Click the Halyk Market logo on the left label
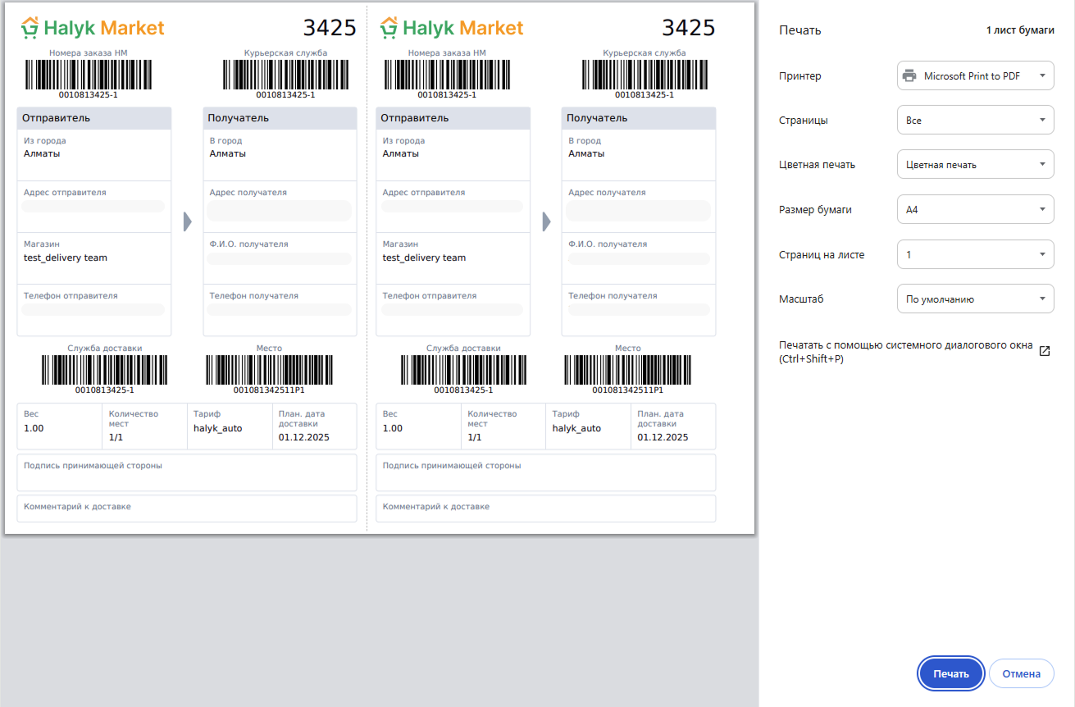Screen dimensions: 1075x707 pos(93,29)
